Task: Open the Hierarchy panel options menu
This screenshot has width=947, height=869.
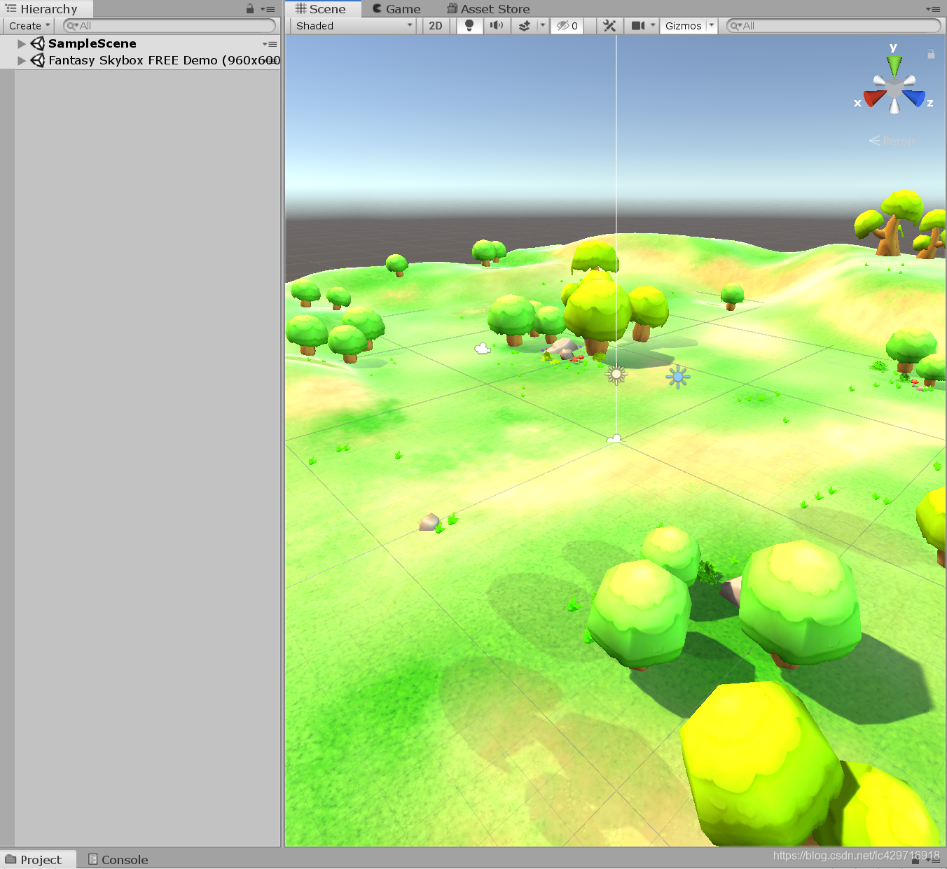Action: pos(268,9)
